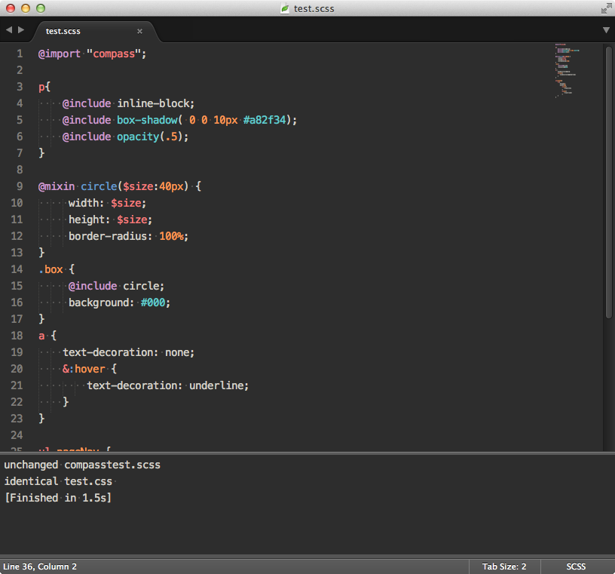Go to the previous tab with the left arrow
615x574 pixels.
coord(9,30)
